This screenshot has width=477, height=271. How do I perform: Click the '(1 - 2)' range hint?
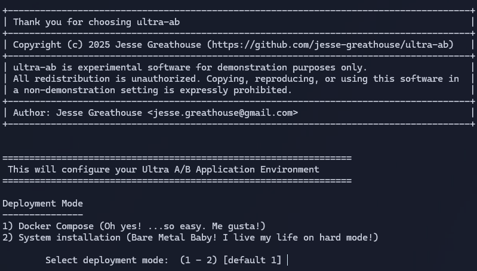[199, 260]
